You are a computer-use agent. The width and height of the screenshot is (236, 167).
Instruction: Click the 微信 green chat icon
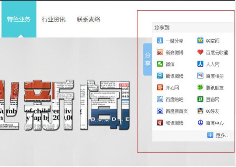click(160, 64)
